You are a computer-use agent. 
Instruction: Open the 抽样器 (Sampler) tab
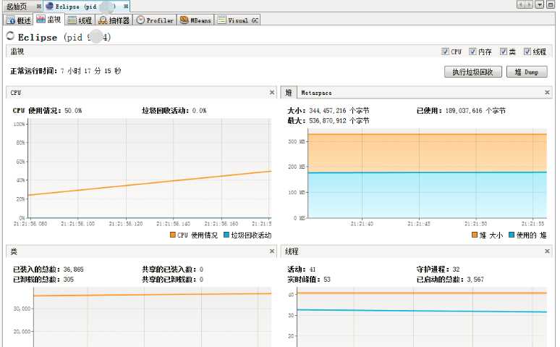(x=114, y=20)
